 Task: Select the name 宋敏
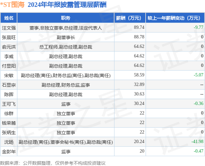9,75
